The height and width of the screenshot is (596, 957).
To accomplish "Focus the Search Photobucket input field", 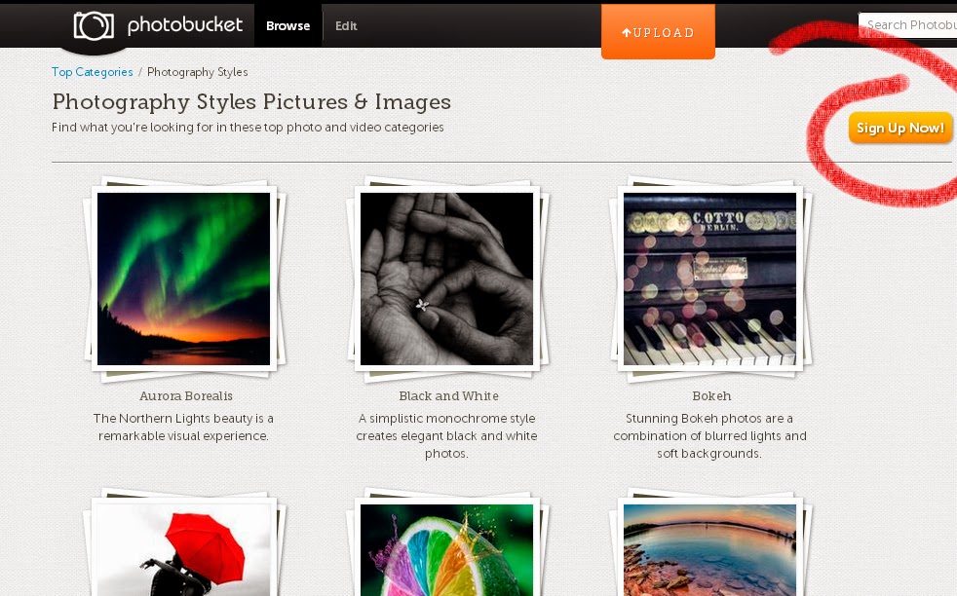I will coord(907,25).
